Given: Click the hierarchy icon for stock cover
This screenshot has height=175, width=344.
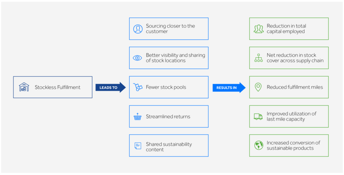Looking at the screenshot, I should point(258,58).
